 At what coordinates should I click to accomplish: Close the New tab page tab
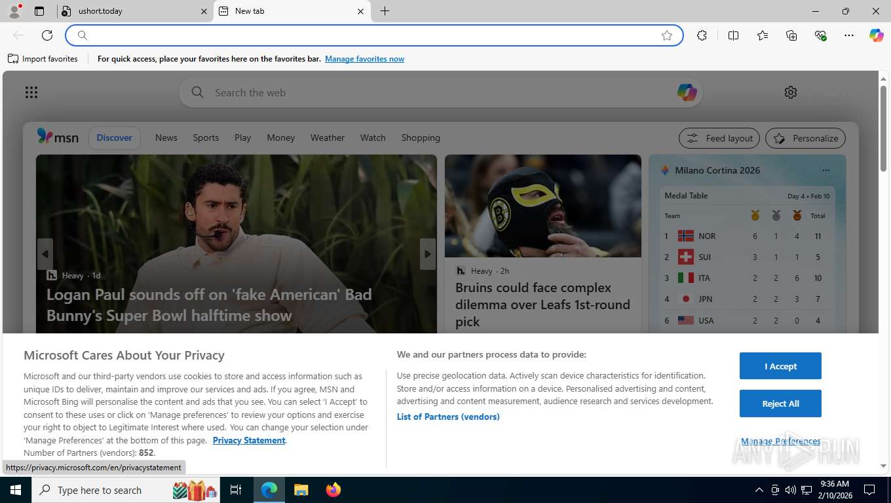[360, 11]
